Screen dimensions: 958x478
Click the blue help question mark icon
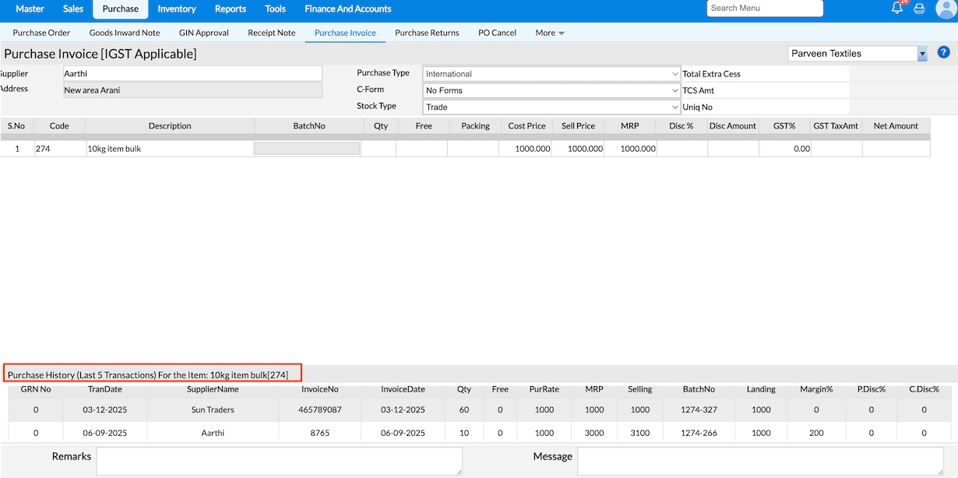click(x=943, y=53)
